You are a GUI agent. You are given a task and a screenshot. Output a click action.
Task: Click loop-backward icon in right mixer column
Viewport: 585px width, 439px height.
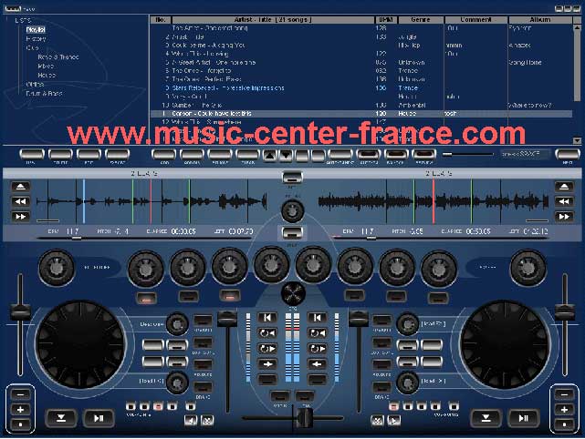(317, 332)
